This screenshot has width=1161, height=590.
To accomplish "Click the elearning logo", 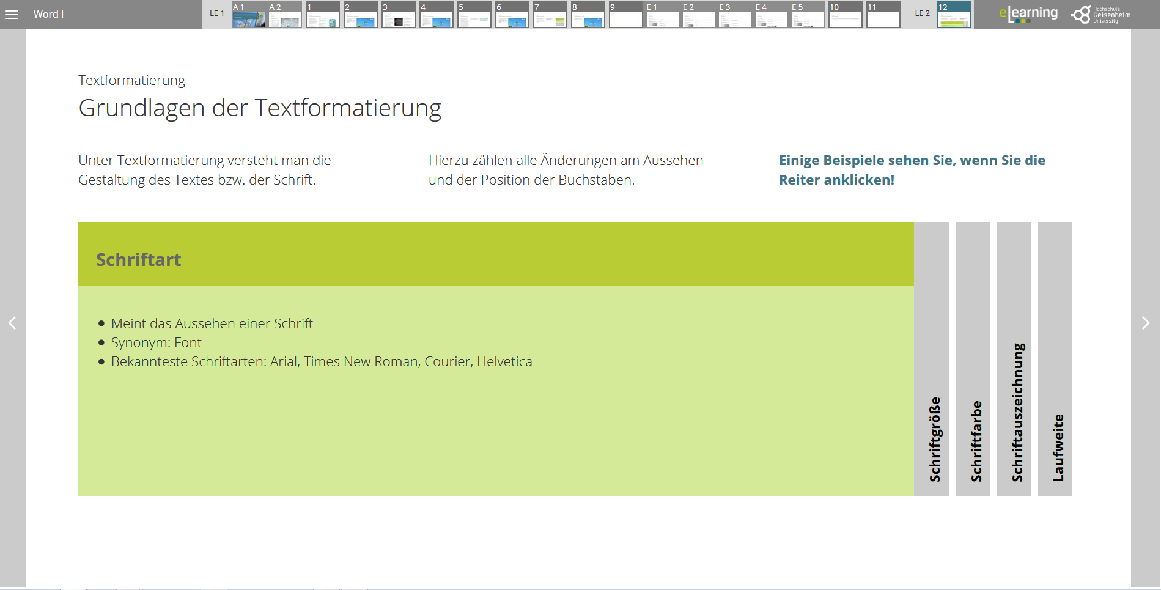I will [x=1028, y=14].
